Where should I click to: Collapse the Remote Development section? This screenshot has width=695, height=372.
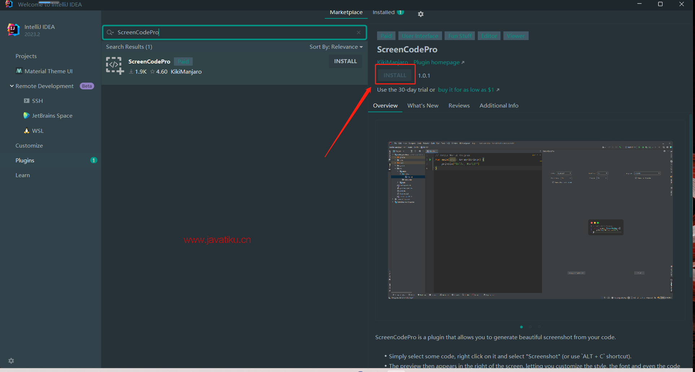coord(12,86)
